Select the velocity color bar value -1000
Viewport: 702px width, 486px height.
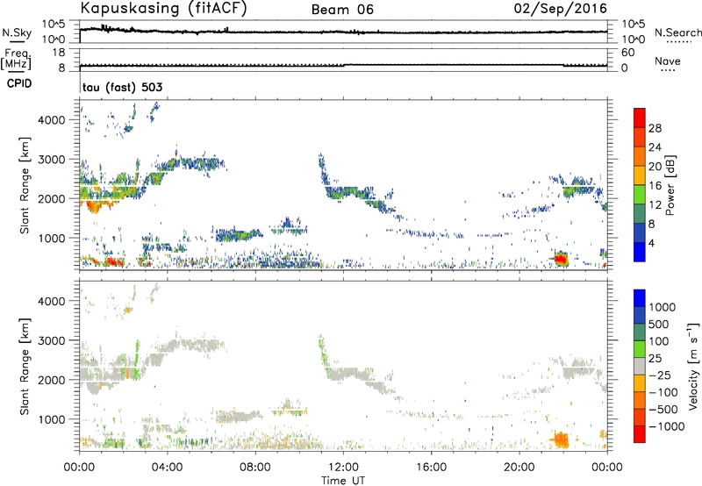coord(666,426)
